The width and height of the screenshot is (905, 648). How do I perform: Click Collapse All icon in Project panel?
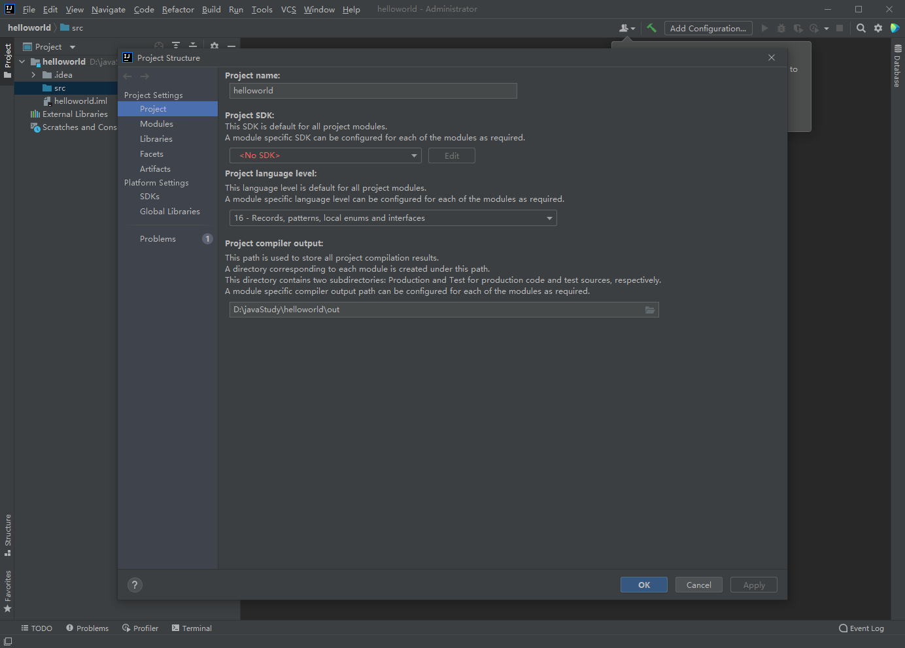pyautogui.click(x=193, y=46)
